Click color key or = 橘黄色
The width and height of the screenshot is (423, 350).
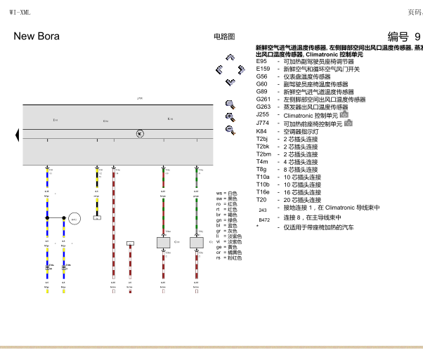point(229,253)
